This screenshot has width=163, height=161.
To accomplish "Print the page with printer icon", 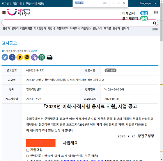I will tap(49, 58).
